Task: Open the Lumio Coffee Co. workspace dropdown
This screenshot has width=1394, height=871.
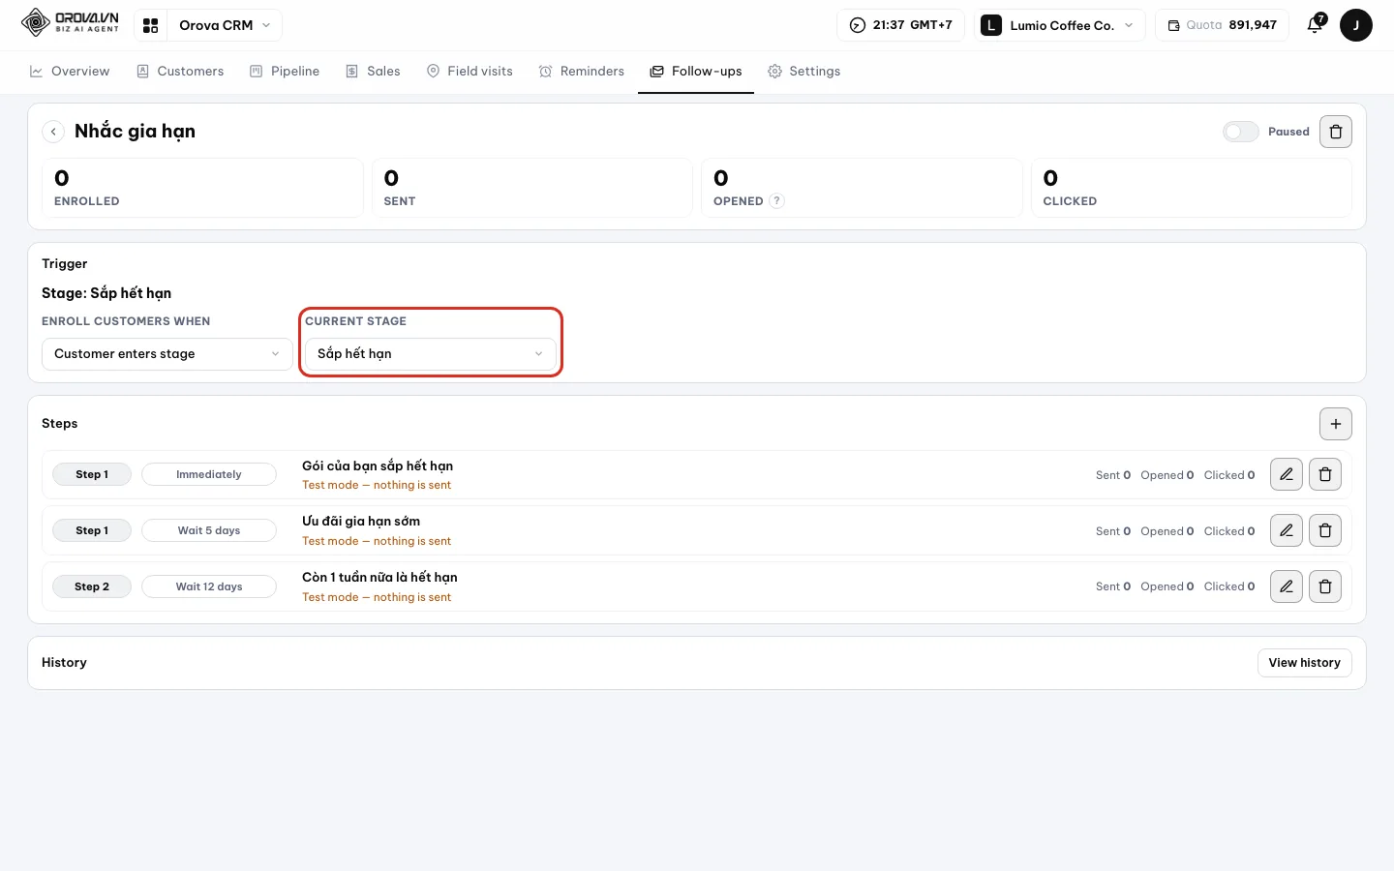Action: point(1059,25)
